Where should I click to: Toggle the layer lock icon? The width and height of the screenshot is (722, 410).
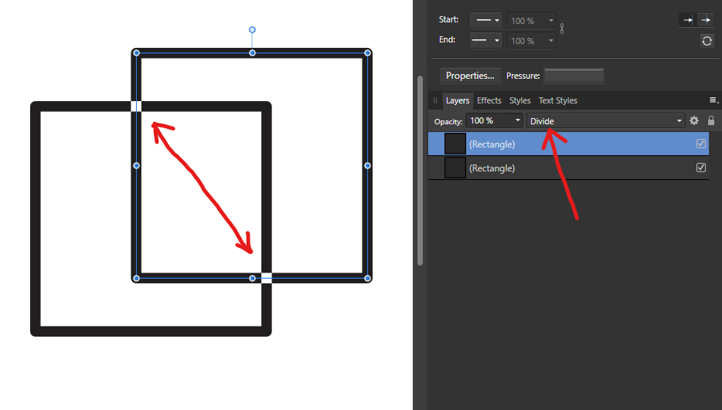(711, 120)
